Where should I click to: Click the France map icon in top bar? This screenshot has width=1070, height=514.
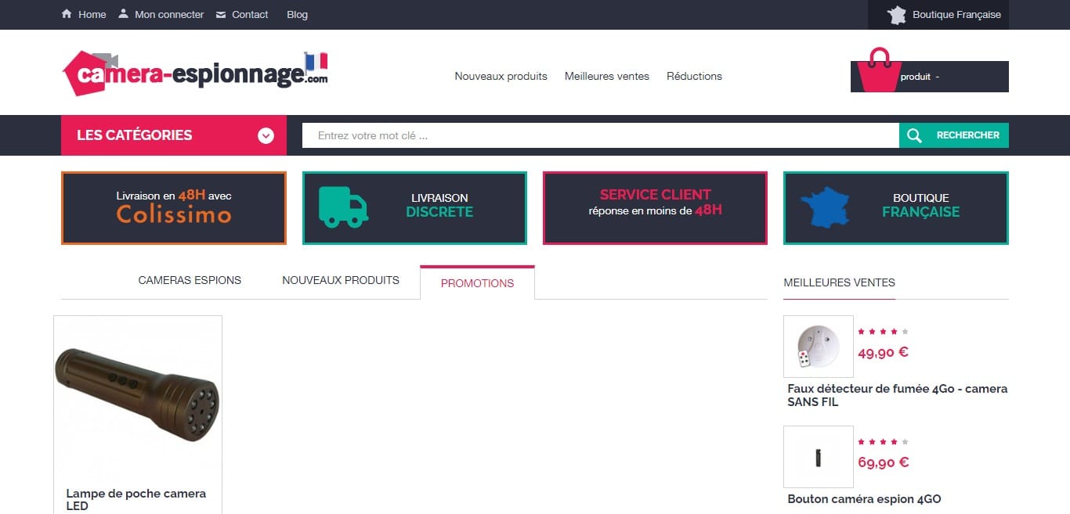click(897, 15)
